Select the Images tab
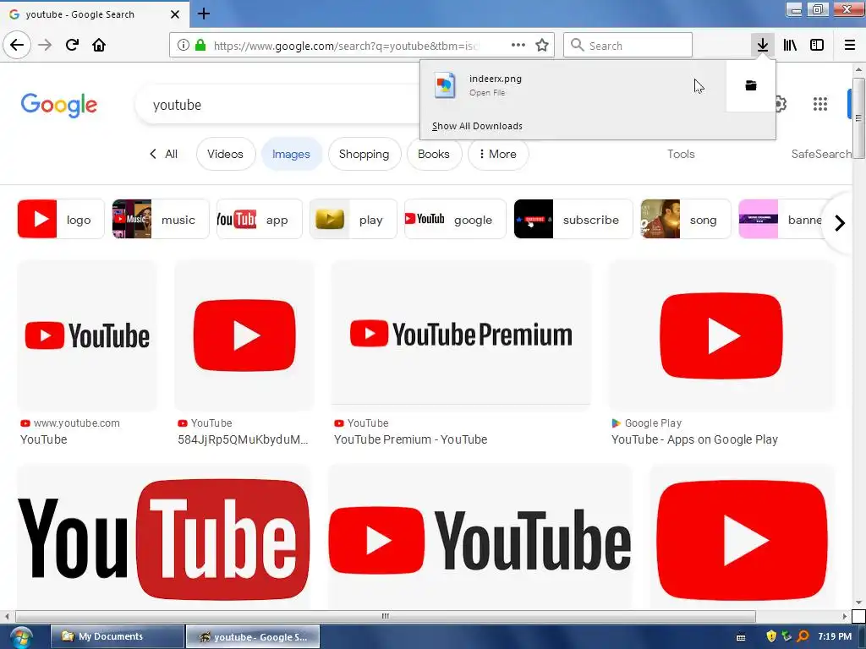This screenshot has height=649, width=866. point(291,154)
